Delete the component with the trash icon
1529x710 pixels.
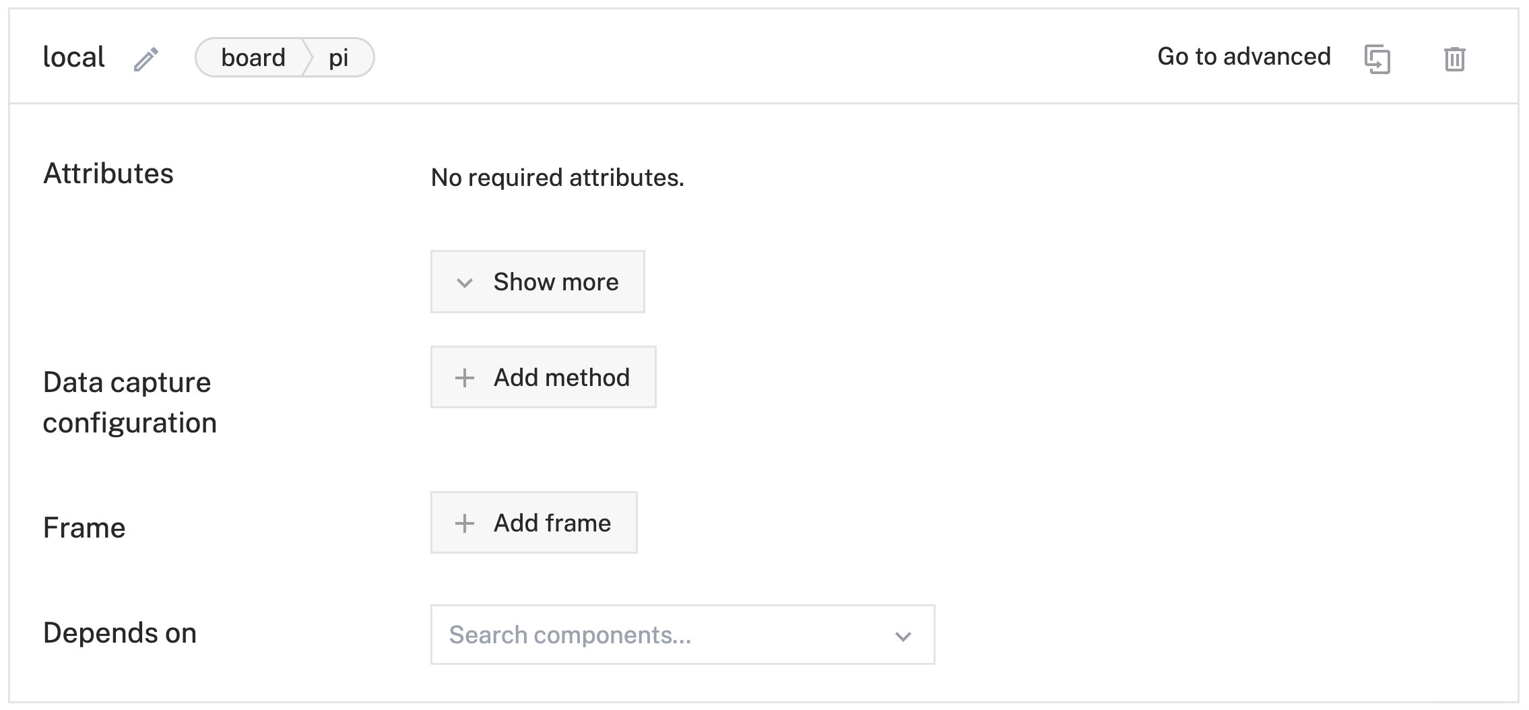1454,59
